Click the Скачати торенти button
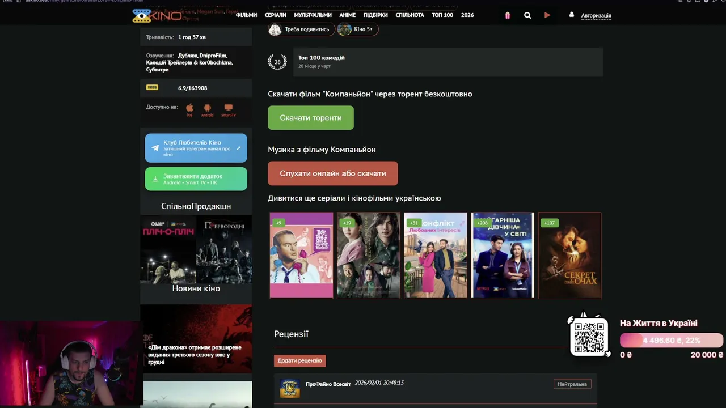 311,118
